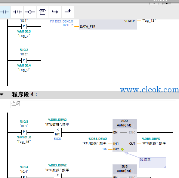Click the 加频率 comment note

pyautogui.click(x=152, y=163)
